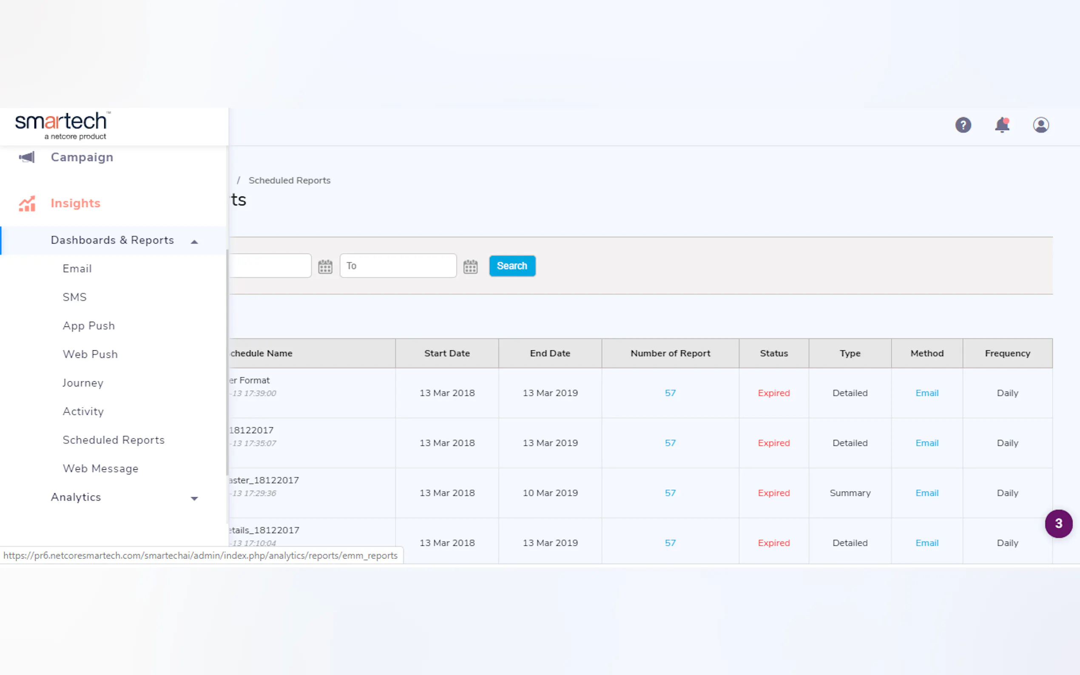The image size is (1080, 675).
Task: Open the help question mark icon
Action: tap(963, 125)
